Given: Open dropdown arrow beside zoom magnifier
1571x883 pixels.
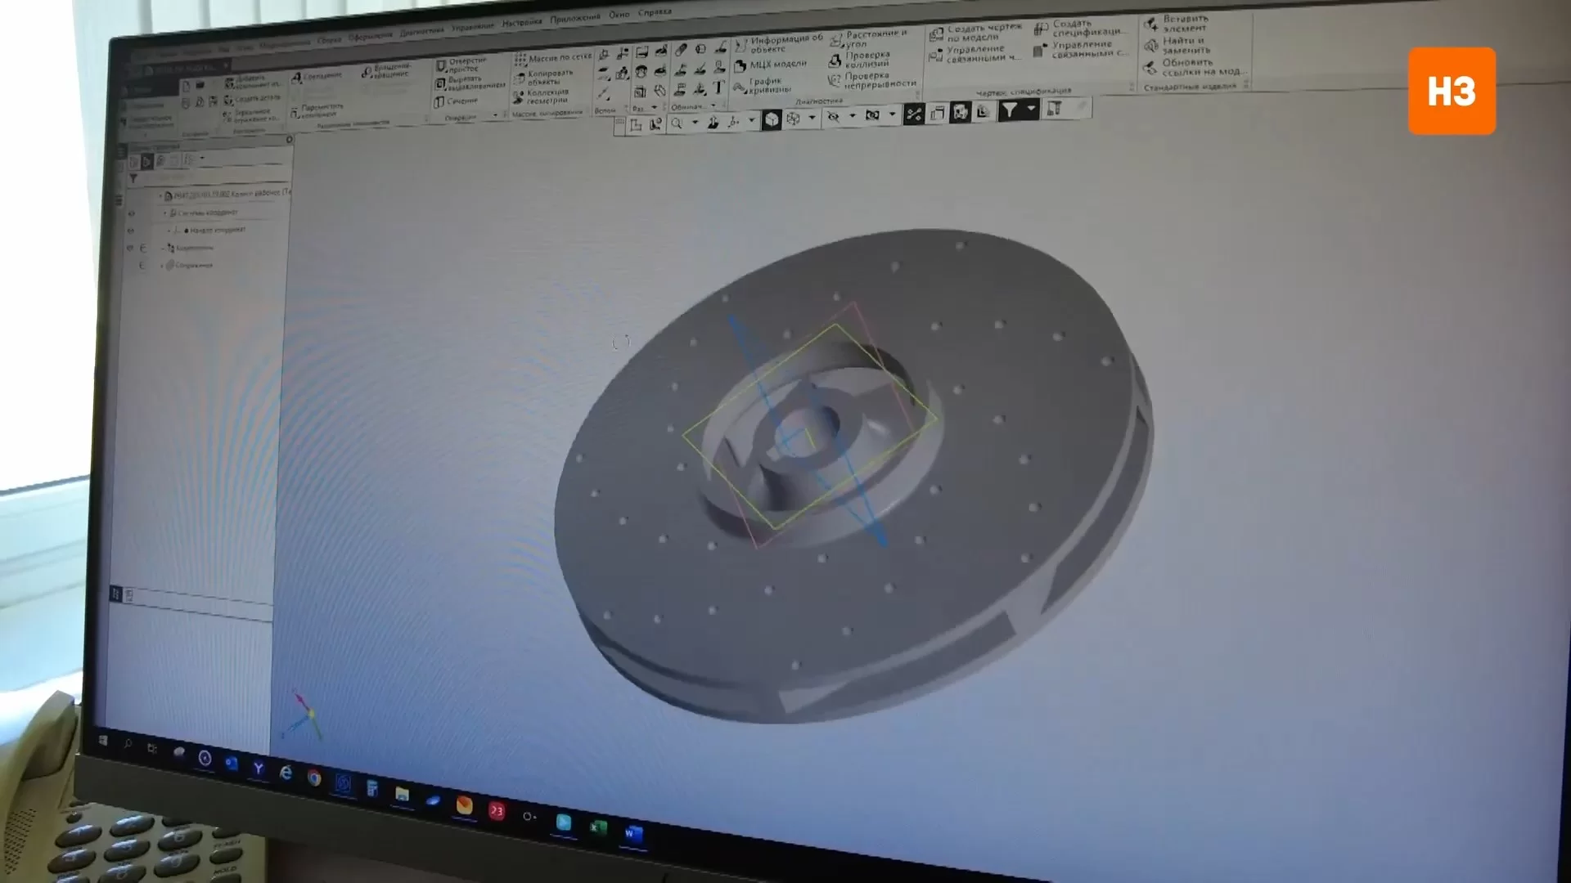Looking at the screenshot, I should (x=695, y=123).
